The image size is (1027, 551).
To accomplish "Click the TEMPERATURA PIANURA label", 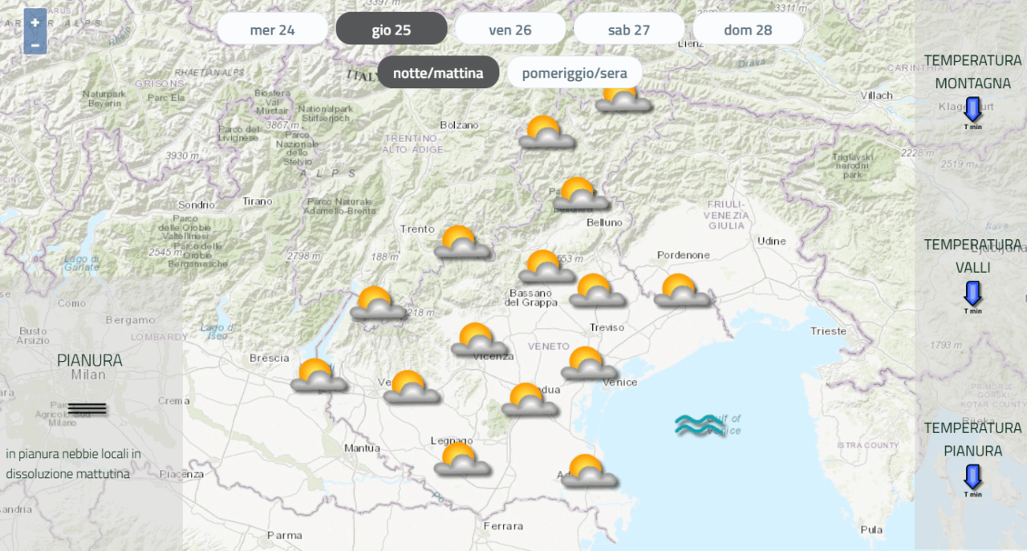I will point(972,440).
